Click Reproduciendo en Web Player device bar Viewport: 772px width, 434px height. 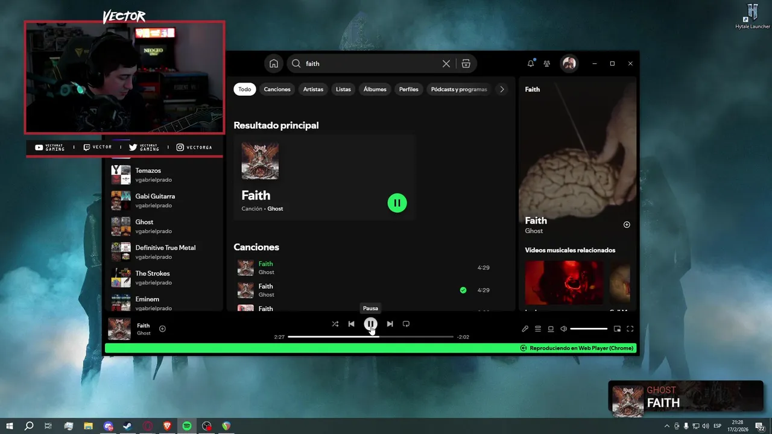(370, 348)
